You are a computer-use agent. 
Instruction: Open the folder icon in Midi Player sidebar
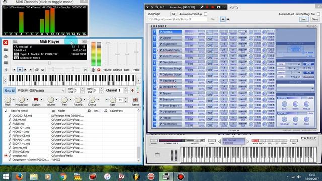[6, 50]
